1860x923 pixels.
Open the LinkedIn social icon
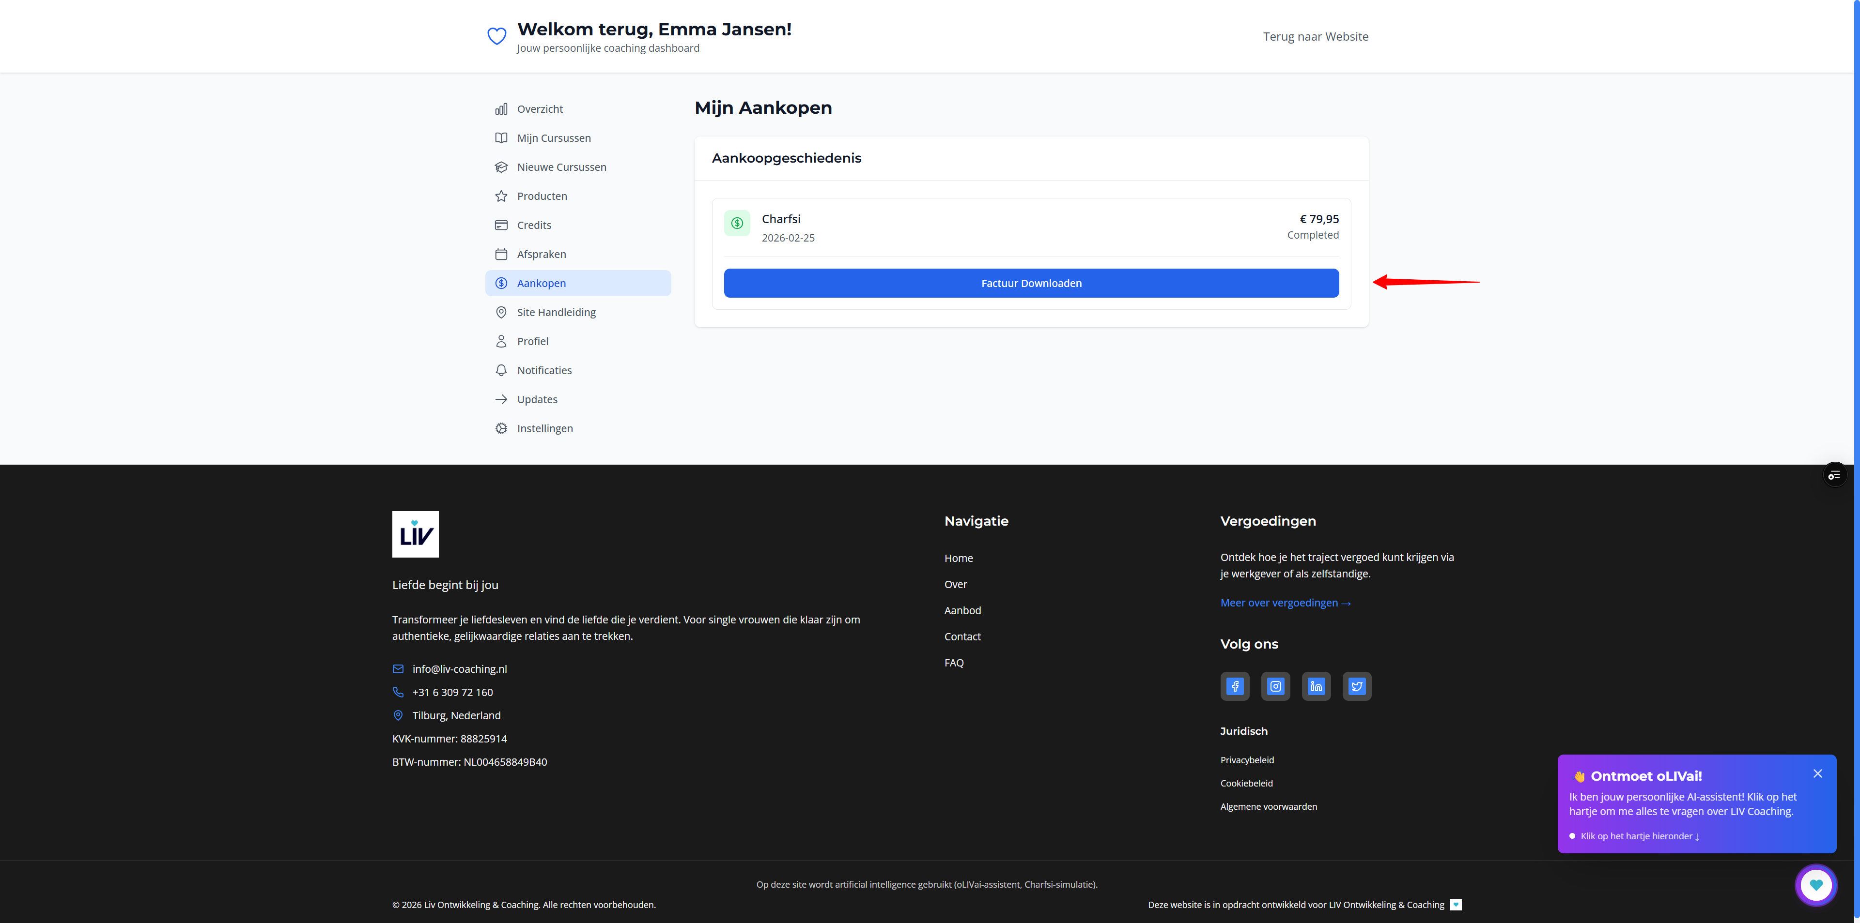[1317, 686]
